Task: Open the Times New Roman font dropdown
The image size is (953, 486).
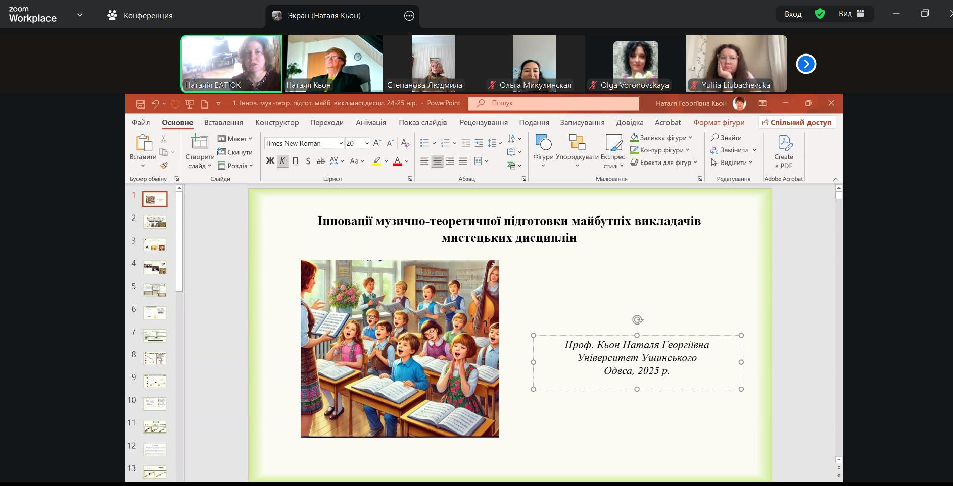Action: pos(341,143)
